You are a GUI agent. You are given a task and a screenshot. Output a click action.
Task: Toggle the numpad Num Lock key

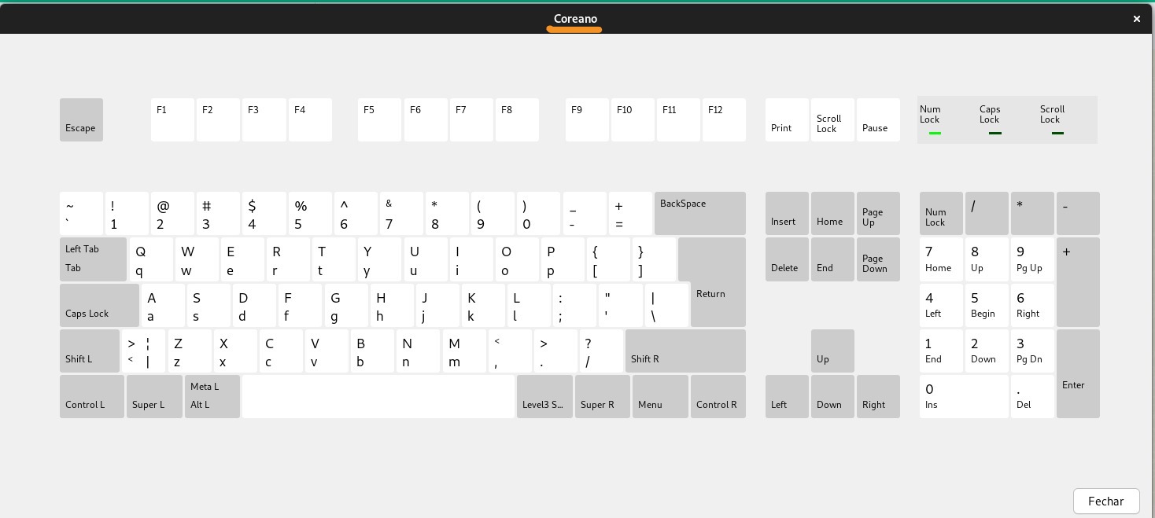point(941,213)
